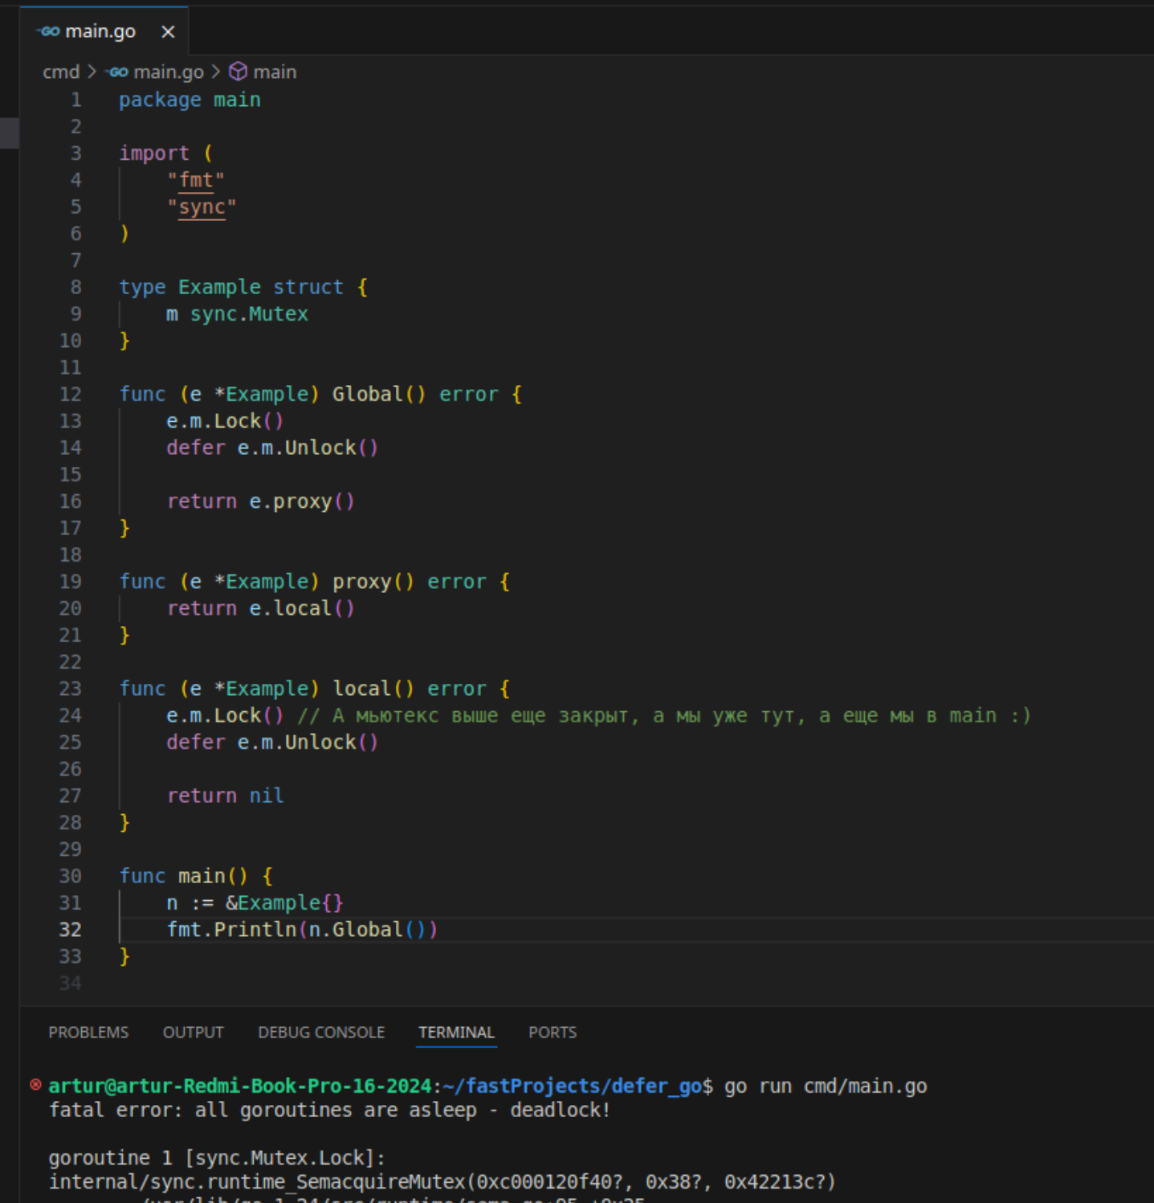Click line number 18 in the gutter
The height and width of the screenshot is (1203, 1154).
pyautogui.click(x=71, y=555)
